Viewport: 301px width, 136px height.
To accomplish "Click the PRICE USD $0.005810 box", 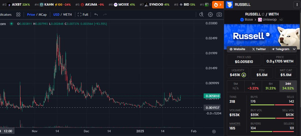I will [x=244, y=60].
